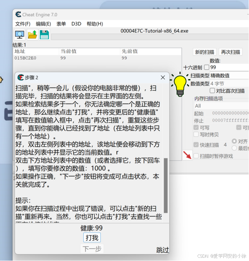Toggle the 快速扫描 checkbox
Image resolution: width=249 pixels, height=261 pixels.
(196, 145)
